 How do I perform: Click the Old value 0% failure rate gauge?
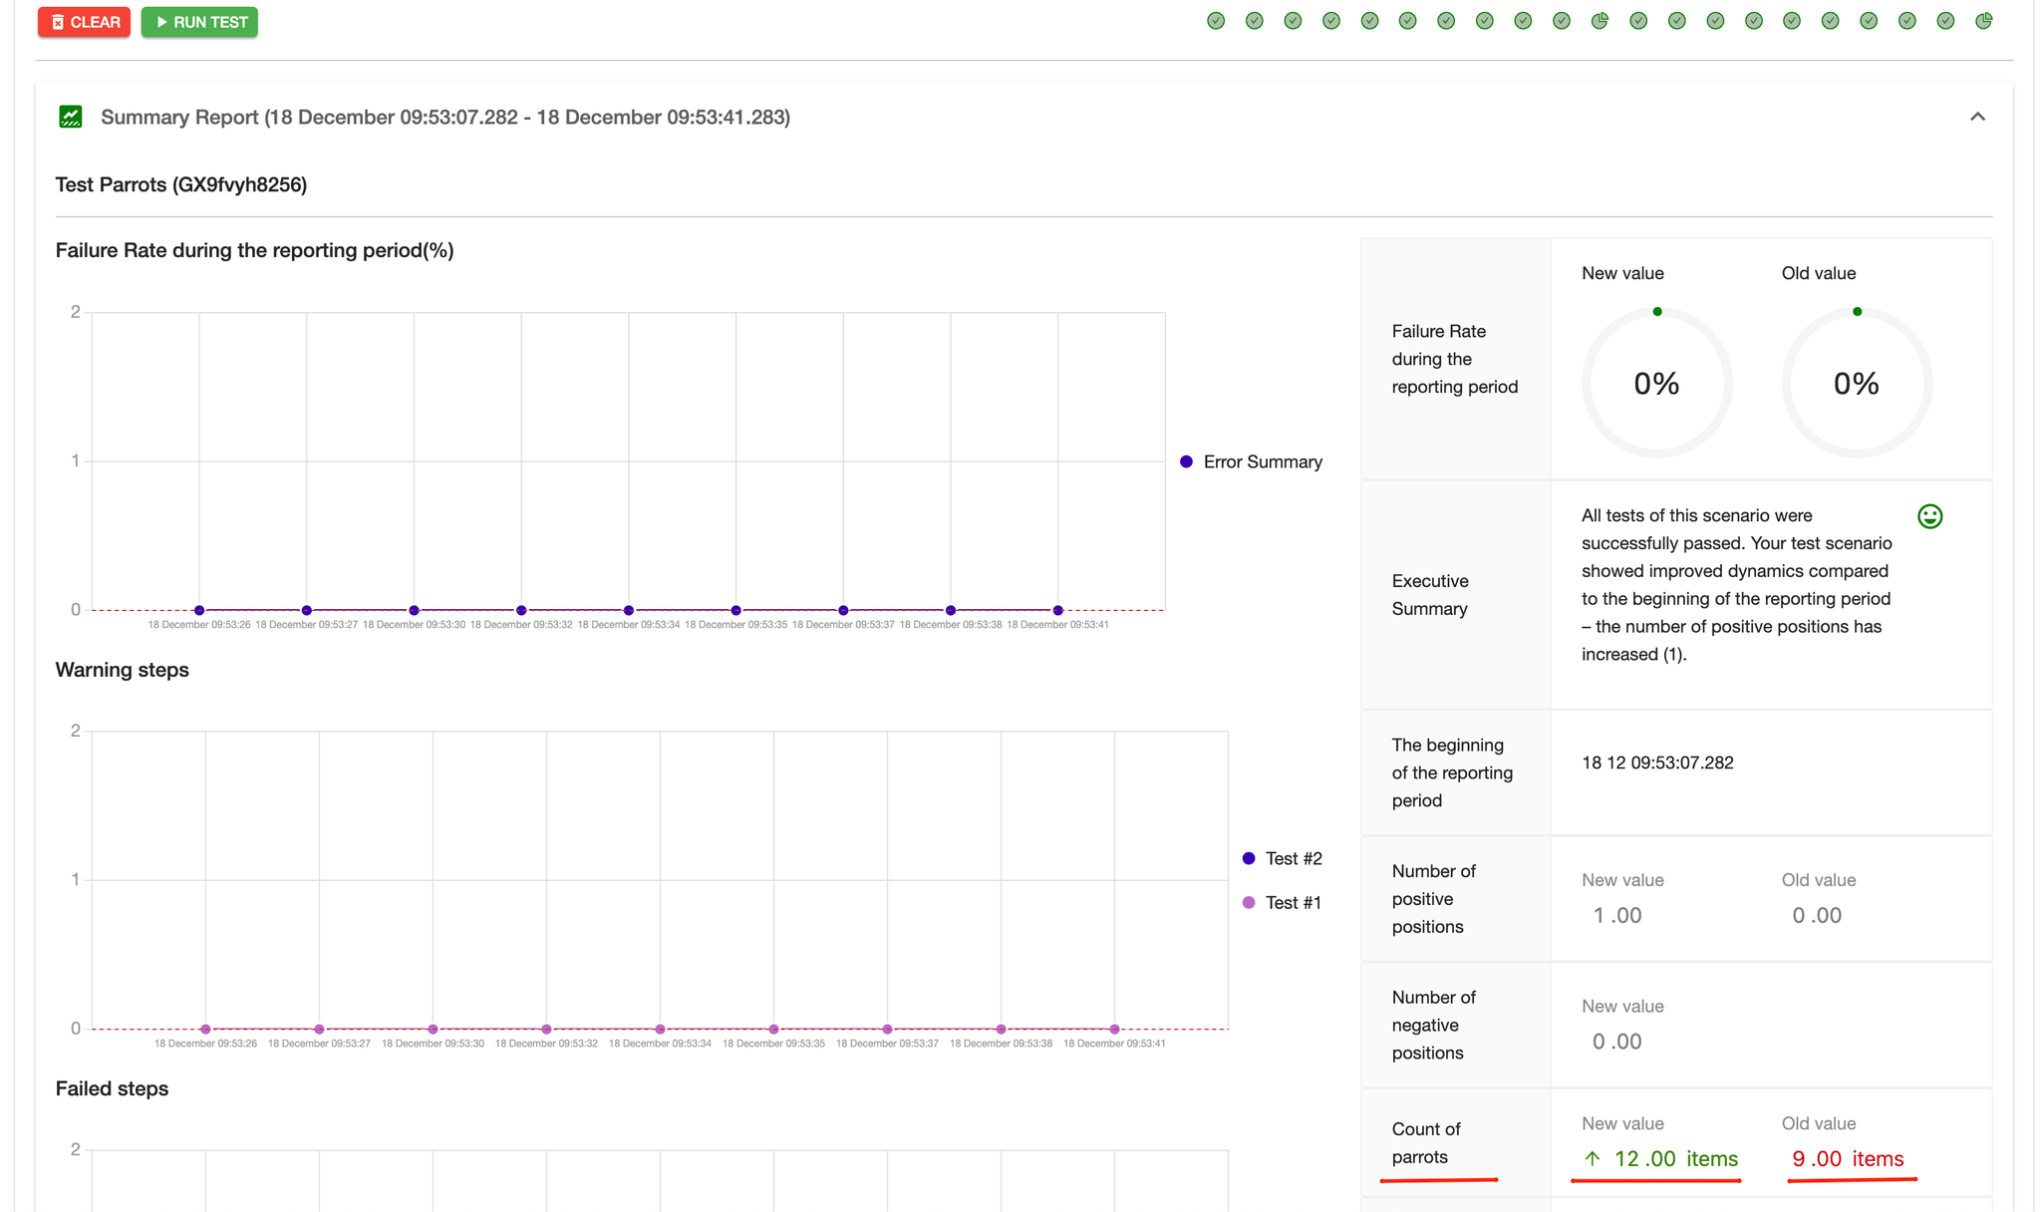pyautogui.click(x=1856, y=384)
